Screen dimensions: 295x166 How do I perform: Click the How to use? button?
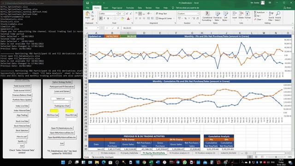point(22,136)
